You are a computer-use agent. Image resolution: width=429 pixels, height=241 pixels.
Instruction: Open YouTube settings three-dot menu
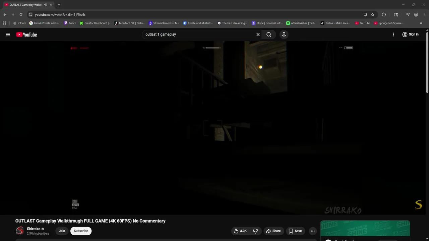(x=393, y=34)
